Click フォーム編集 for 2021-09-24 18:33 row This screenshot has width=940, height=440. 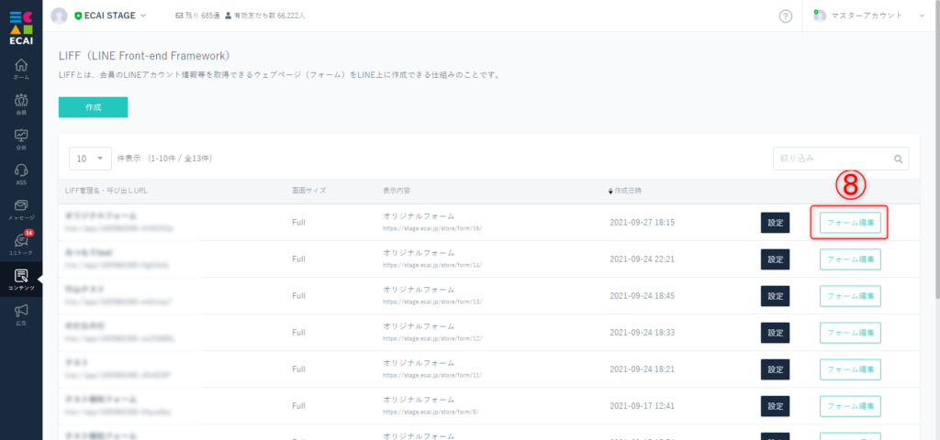coord(850,333)
